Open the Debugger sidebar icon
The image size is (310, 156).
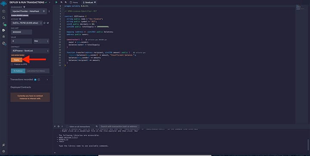coord(3,37)
